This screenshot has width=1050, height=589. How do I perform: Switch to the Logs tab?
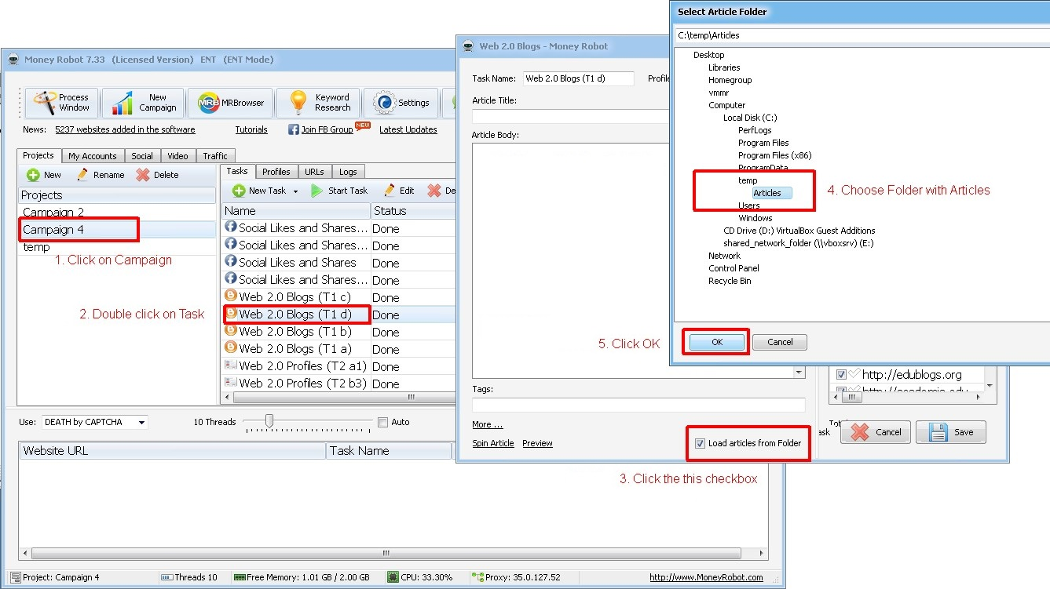click(x=348, y=172)
